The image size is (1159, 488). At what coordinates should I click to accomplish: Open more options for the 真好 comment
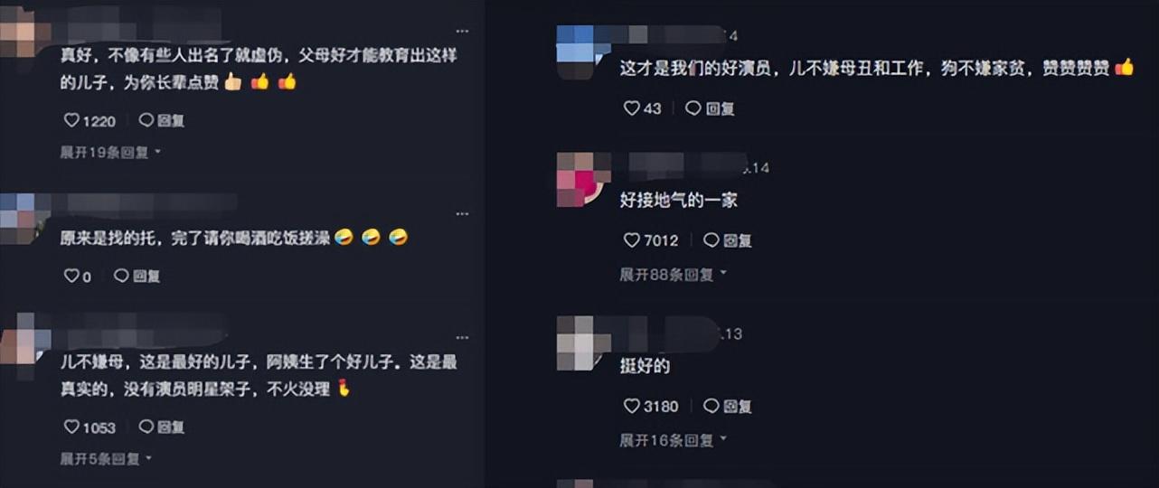(462, 31)
